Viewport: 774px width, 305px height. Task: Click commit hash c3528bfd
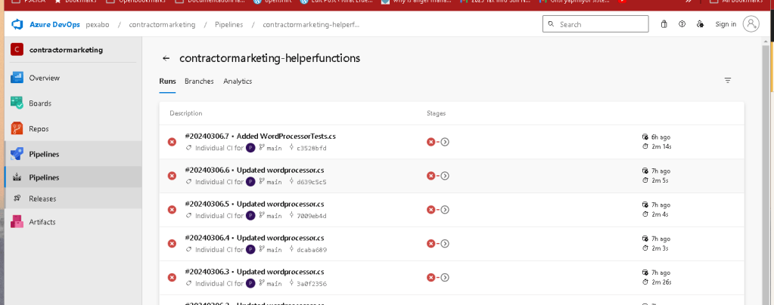tap(312, 148)
